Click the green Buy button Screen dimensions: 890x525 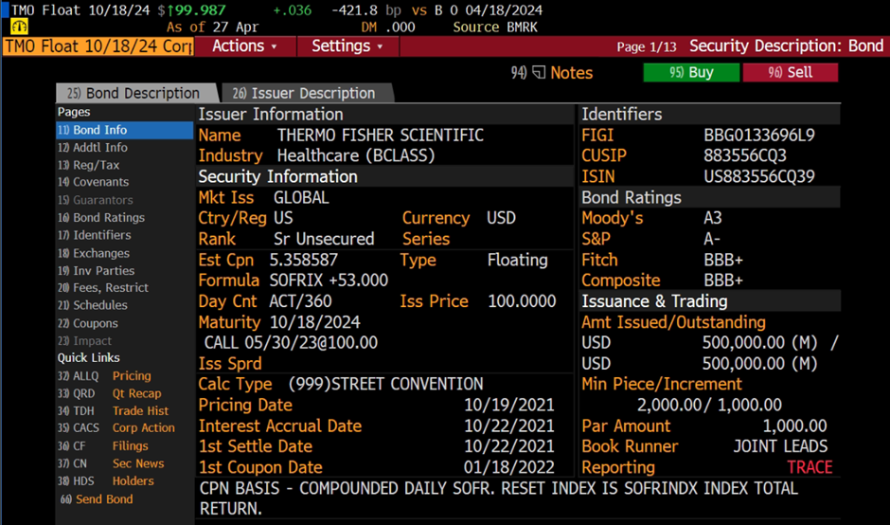[691, 72]
